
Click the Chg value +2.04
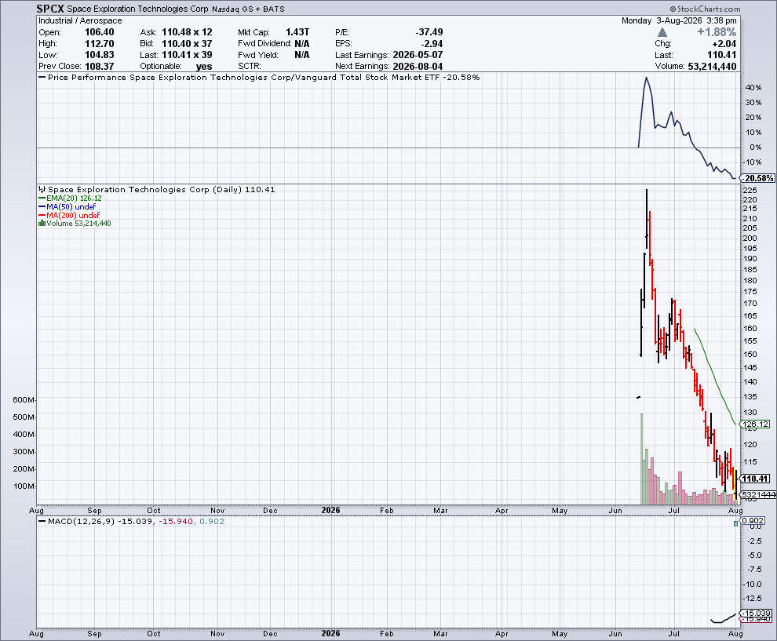pyautogui.click(x=724, y=44)
